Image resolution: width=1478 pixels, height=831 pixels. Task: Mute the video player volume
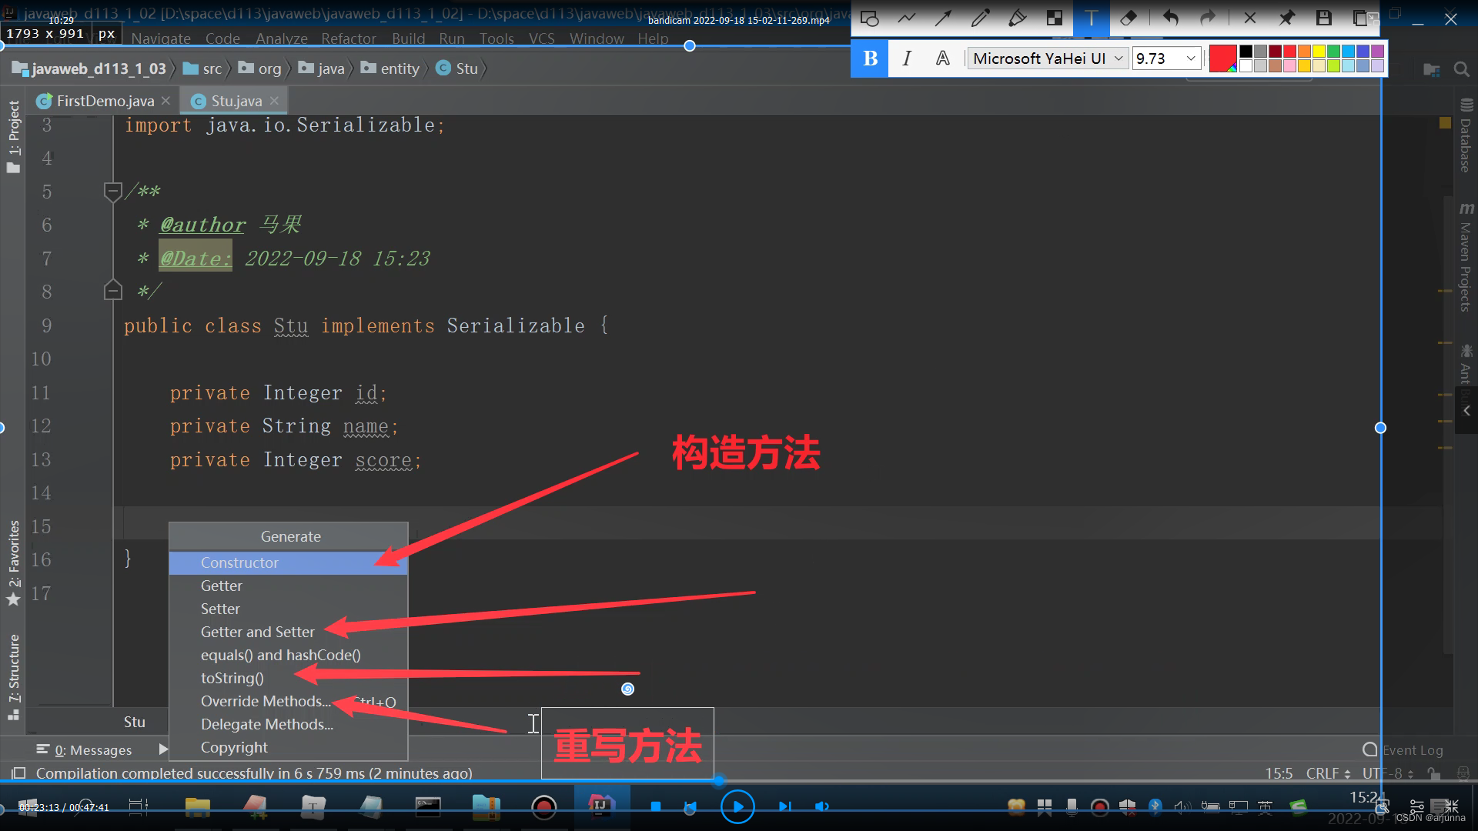click(822, 806)
